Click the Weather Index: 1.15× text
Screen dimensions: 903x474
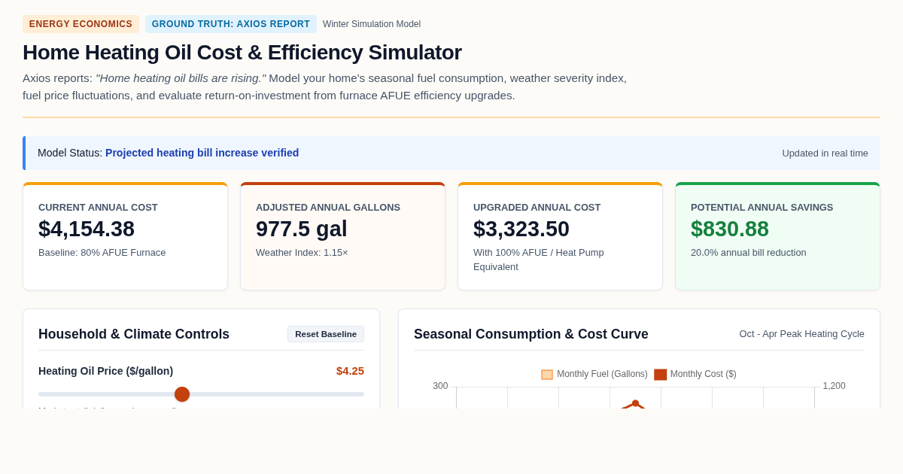click(302, 253)
